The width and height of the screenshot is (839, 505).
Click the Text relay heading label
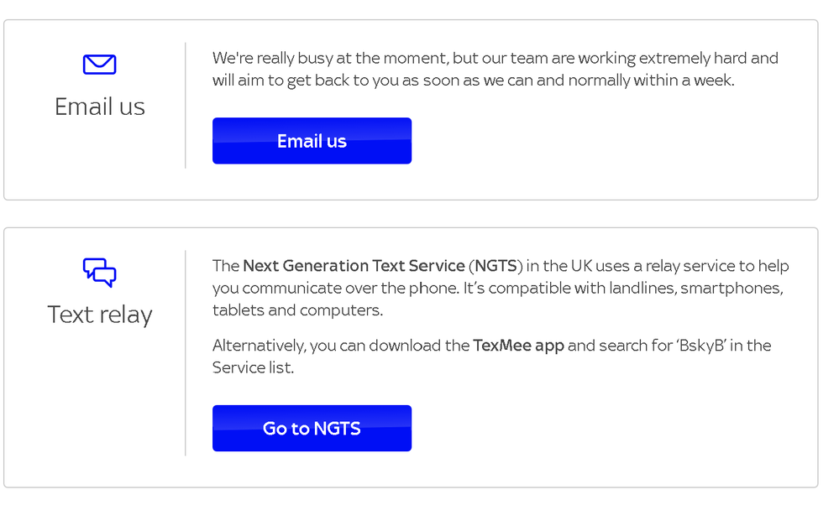99,314
